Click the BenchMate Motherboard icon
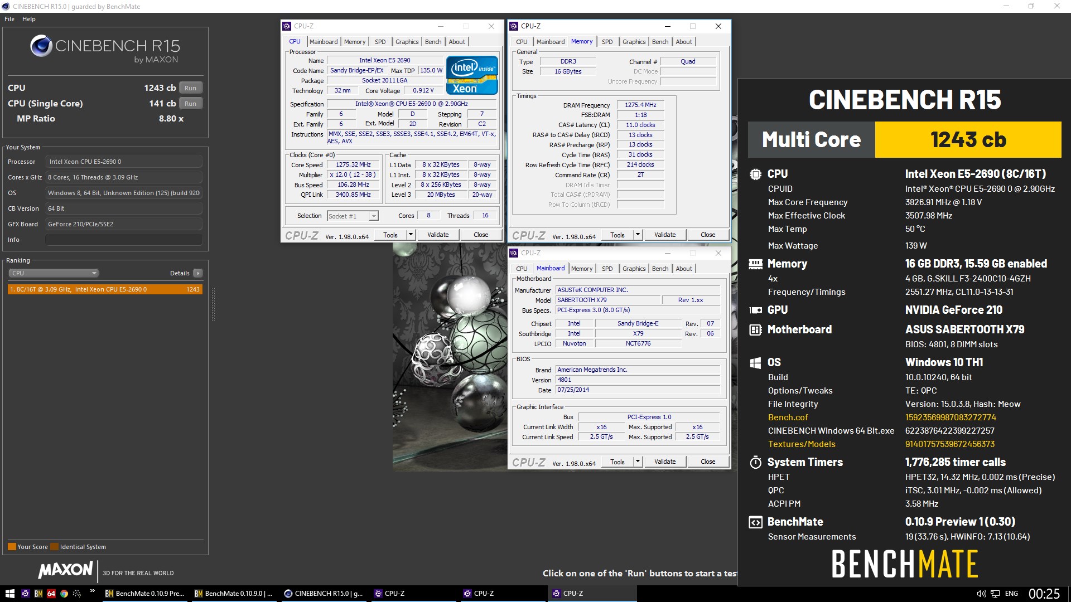This screenshot has width=1071, height=602. click(x=755, y=329)
